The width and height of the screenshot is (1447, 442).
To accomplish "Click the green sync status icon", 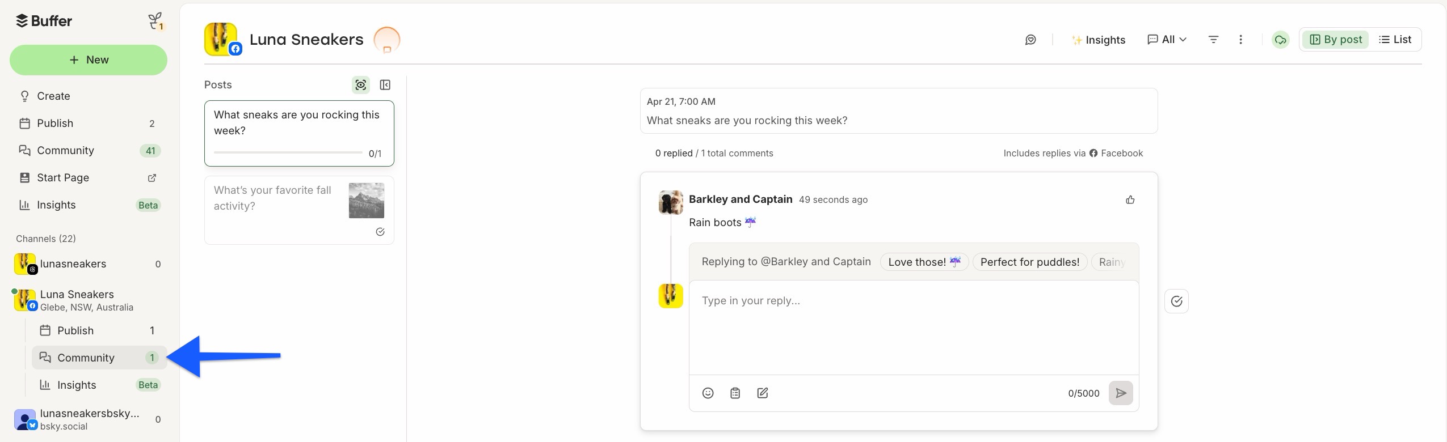I will (x=1280, y=40).
